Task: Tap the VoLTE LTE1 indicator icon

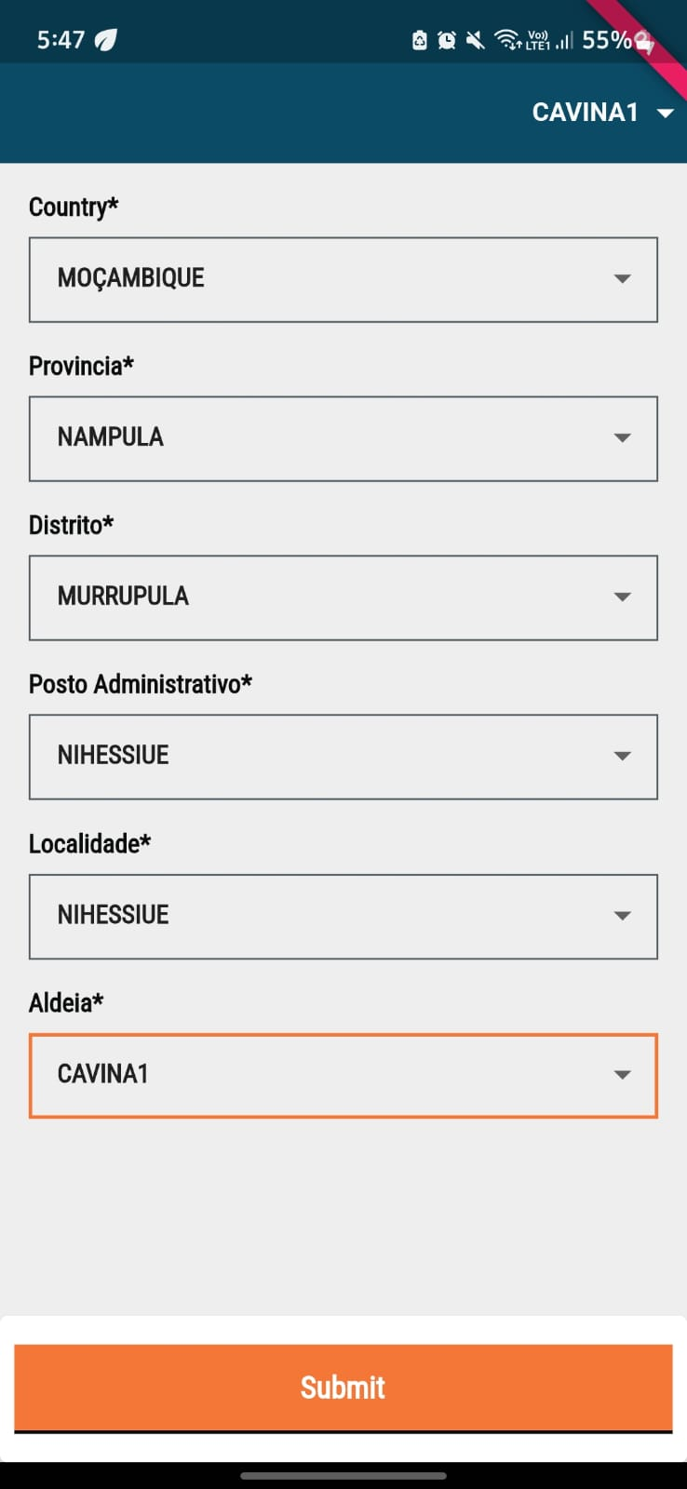Action: tap(538, 40)
